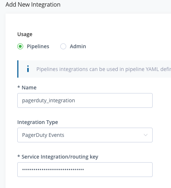This screenshot has width=171, height=188.
Task: Click the "Usage" section label
Action: pyautogui.click(x=25, y=34)
